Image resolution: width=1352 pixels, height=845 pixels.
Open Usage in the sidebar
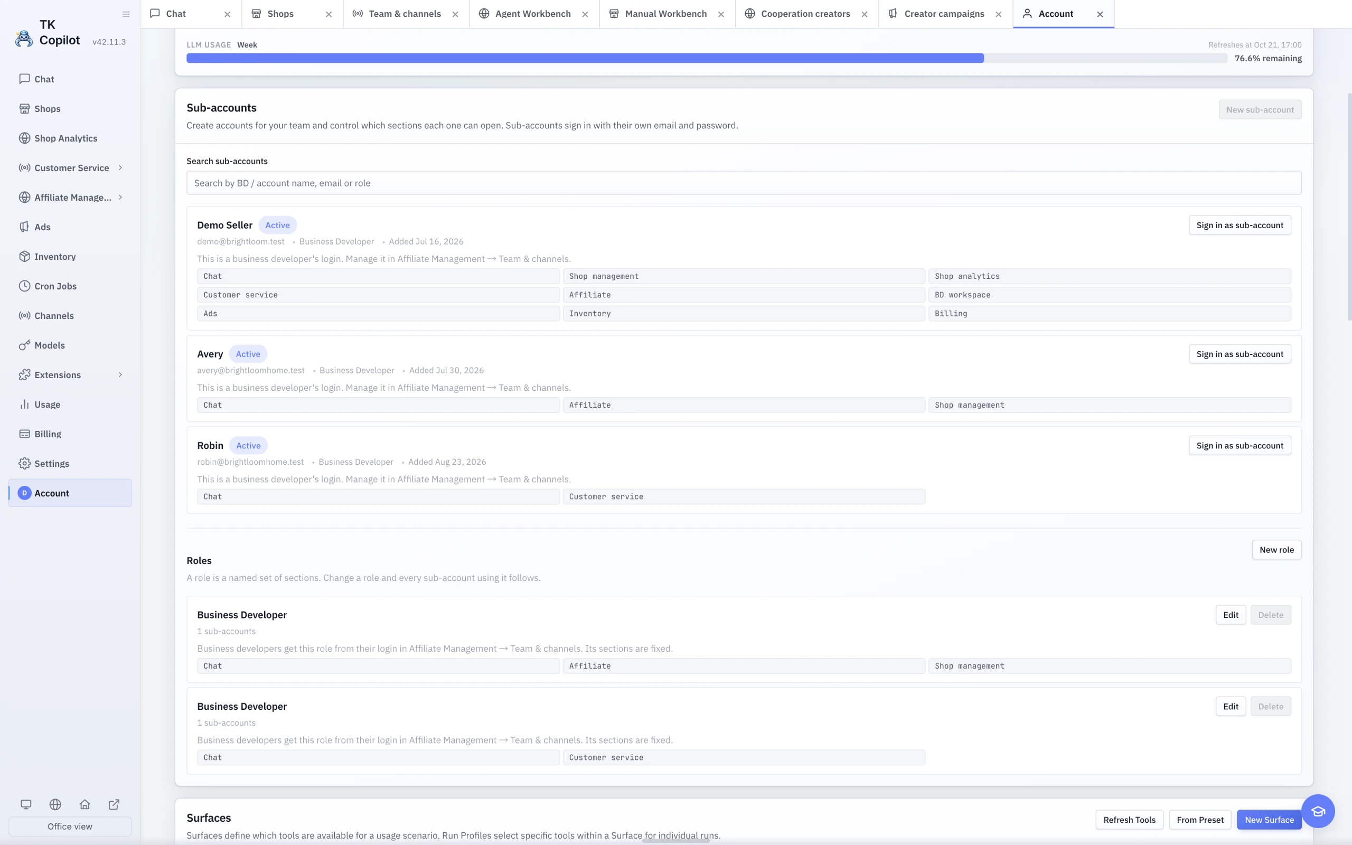point(70,405)
